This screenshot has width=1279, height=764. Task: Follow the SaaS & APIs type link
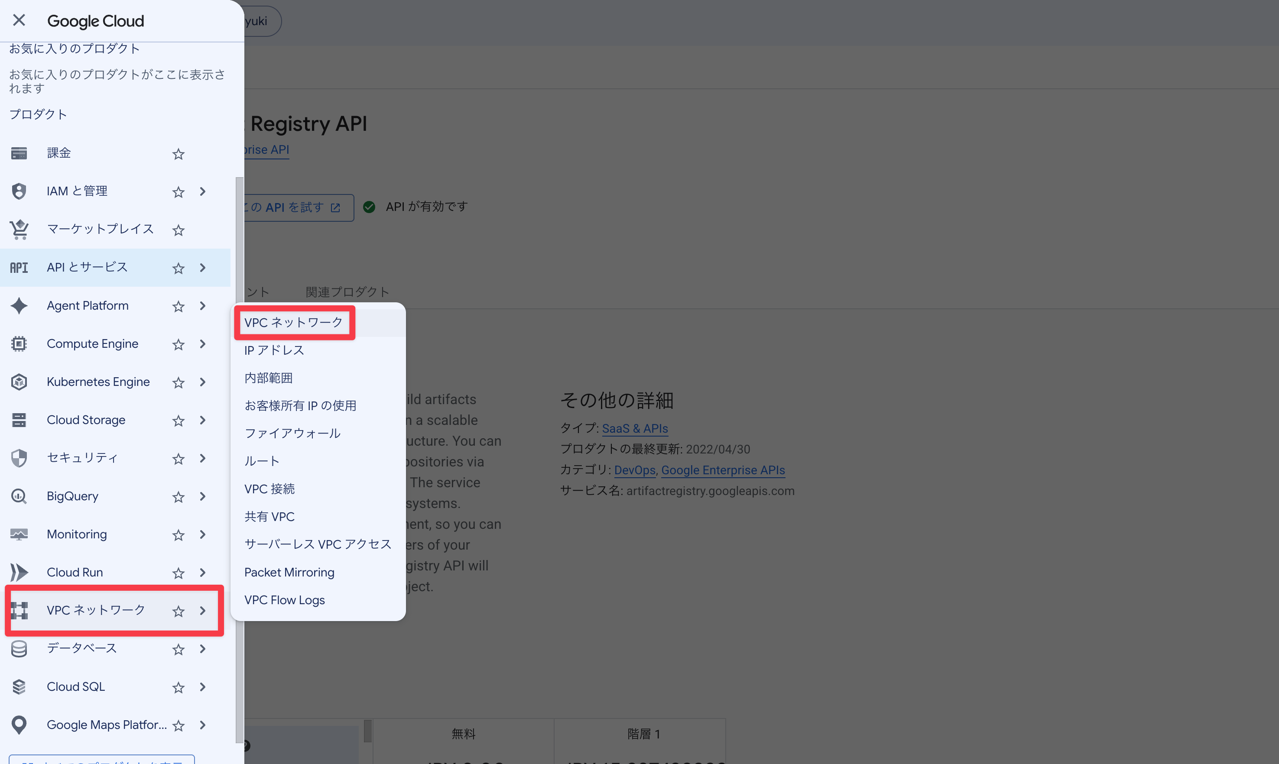[635, 428]
